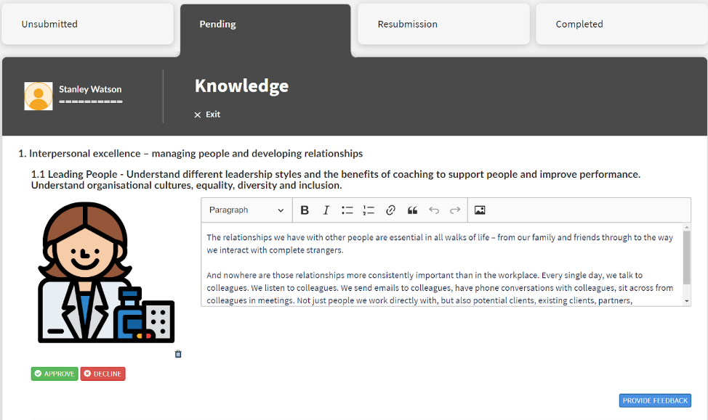Decline the Leading People submission
Viewport: 708px width, 420px height.
[x=102, y=374]
